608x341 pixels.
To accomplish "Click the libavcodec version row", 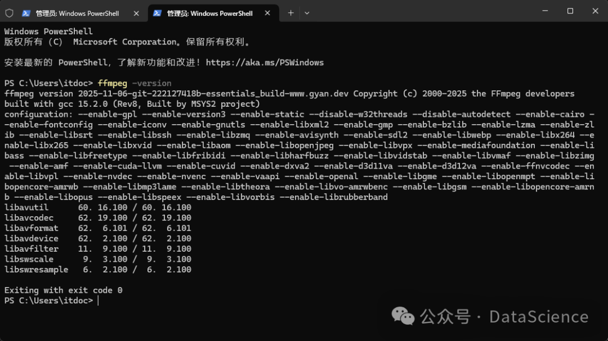I will tap(98, 218).
